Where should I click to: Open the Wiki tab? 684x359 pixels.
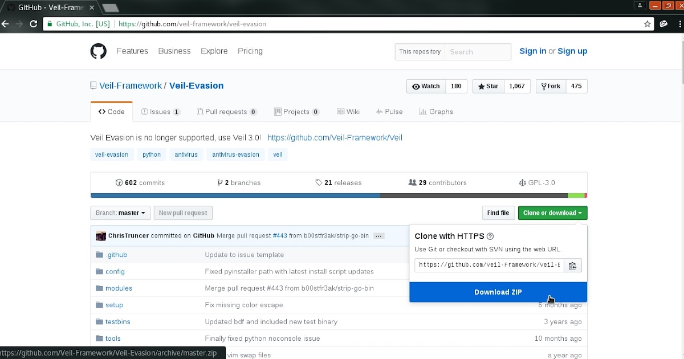click(x=348, y=111)
